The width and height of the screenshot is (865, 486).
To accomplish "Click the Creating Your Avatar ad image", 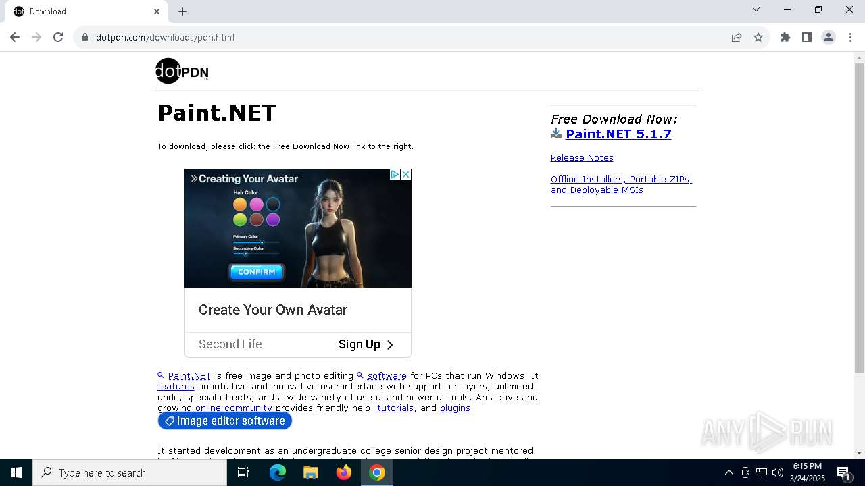I will (x=298, y=228).
